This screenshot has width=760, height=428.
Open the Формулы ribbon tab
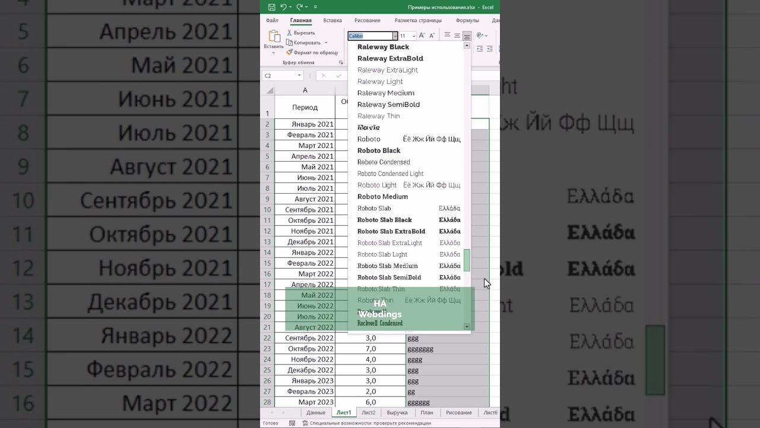467,20
